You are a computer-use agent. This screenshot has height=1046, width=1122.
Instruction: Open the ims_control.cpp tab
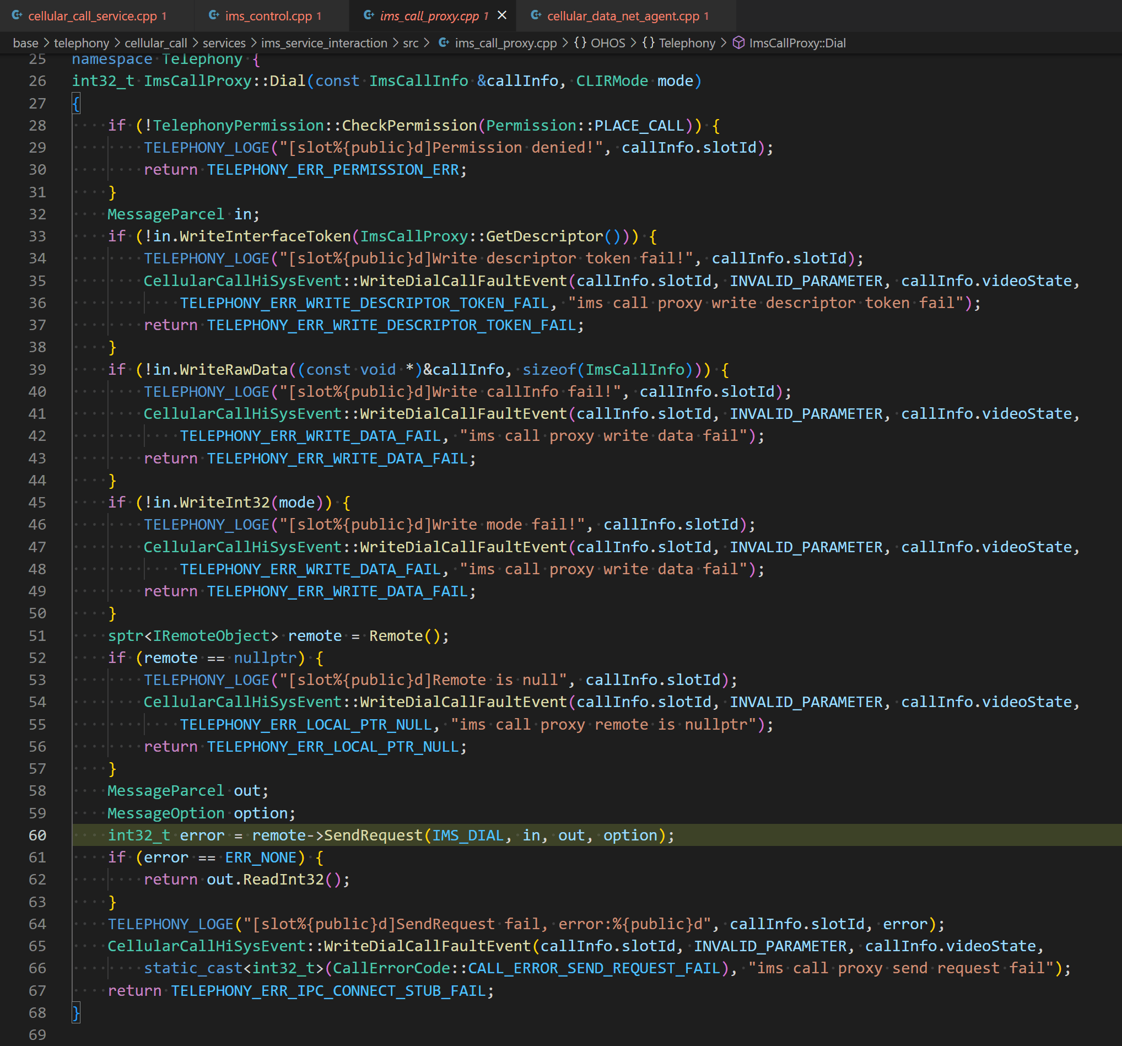(268, 16)
